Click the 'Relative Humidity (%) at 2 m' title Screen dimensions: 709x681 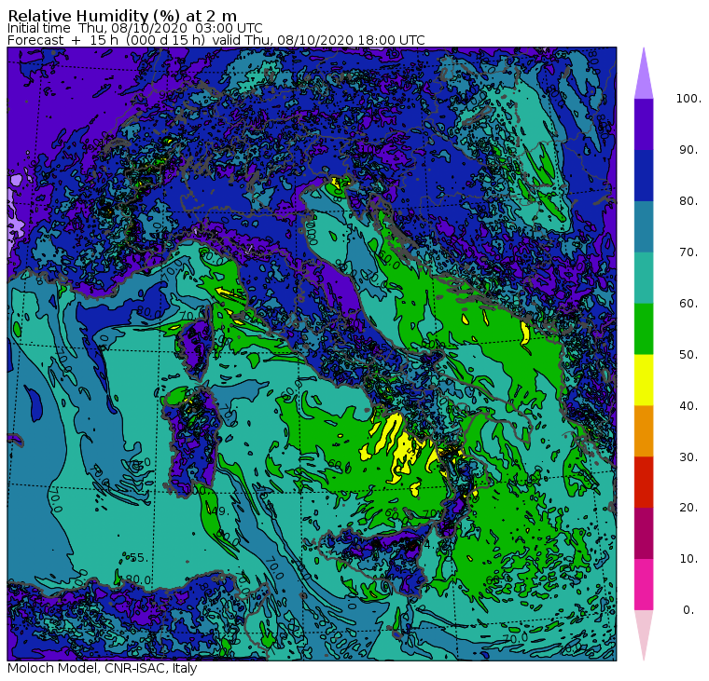click(x=122, y=15)
